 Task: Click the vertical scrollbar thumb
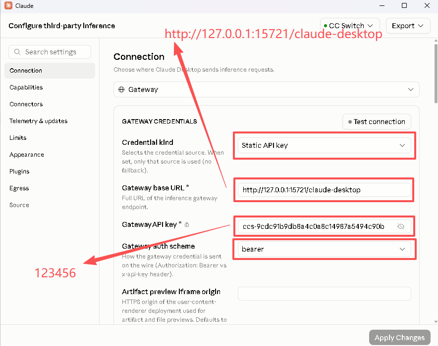(x=436, y=73)
